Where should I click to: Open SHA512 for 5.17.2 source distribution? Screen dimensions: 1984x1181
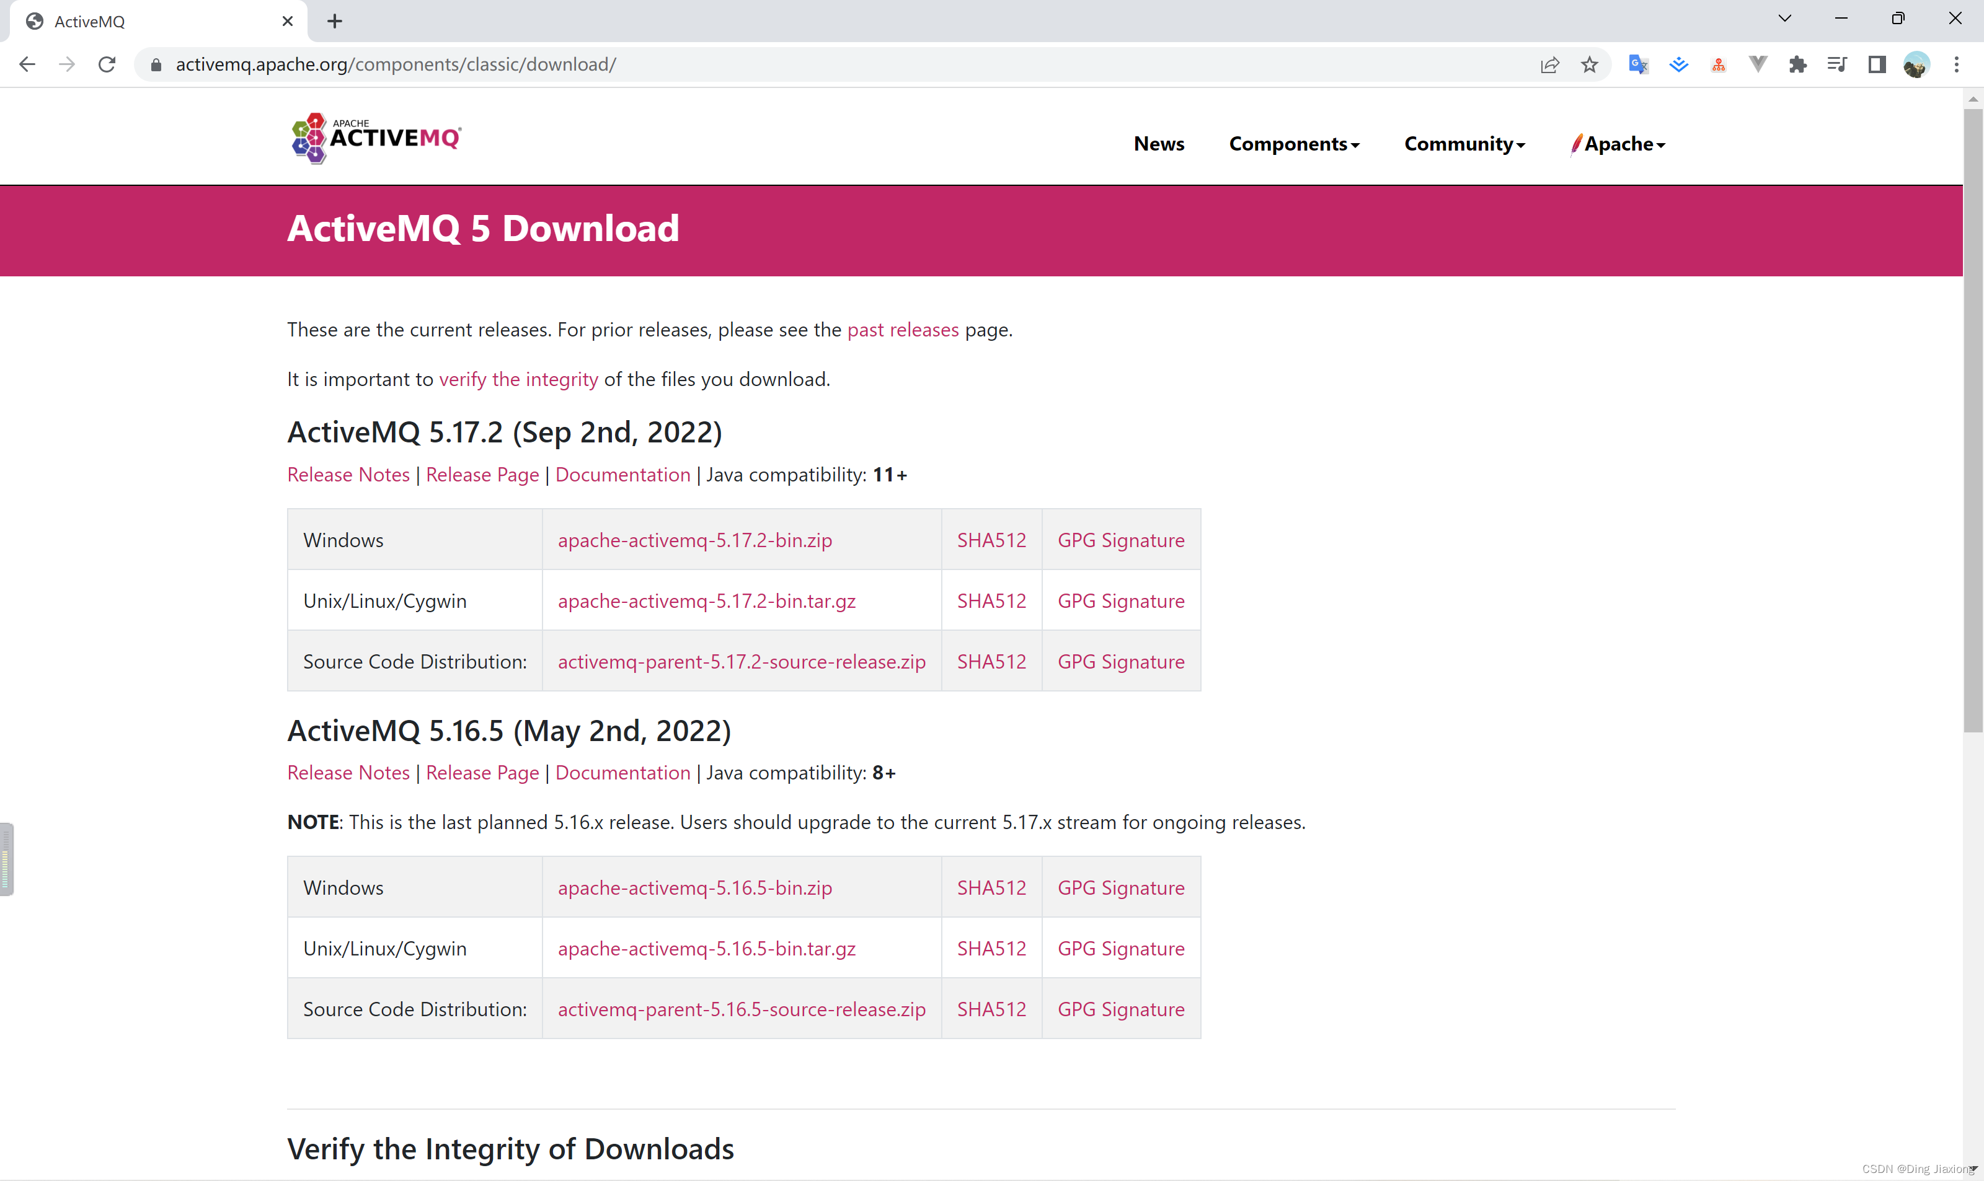pos(991,661)
